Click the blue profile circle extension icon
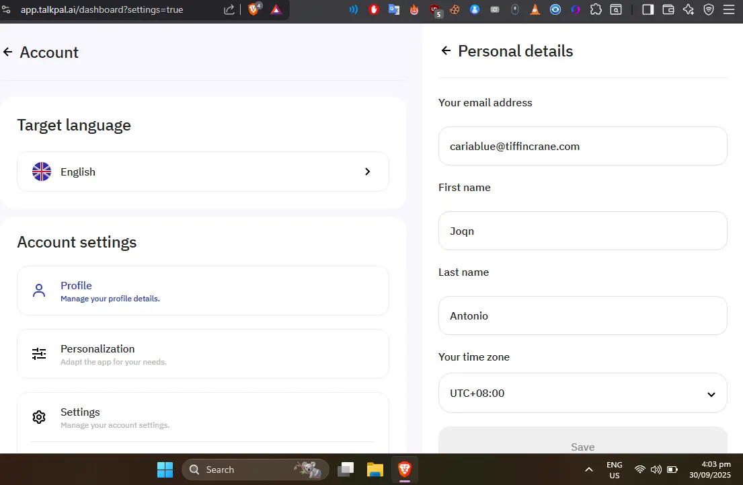This screenshot has width=743, height=485. [474, 9]
